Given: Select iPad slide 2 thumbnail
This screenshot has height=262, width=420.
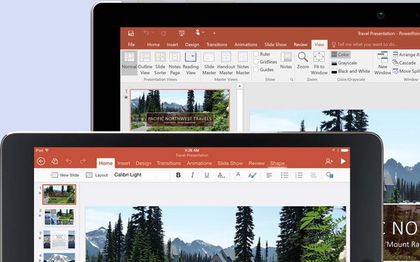Looking at the screenshot, I should coord(59,217).
